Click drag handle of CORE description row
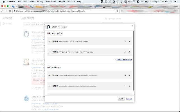Viewport: 180px width, 112px height. 50,52
